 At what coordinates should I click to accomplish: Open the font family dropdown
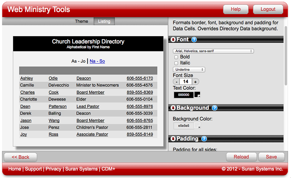point(213,51)
